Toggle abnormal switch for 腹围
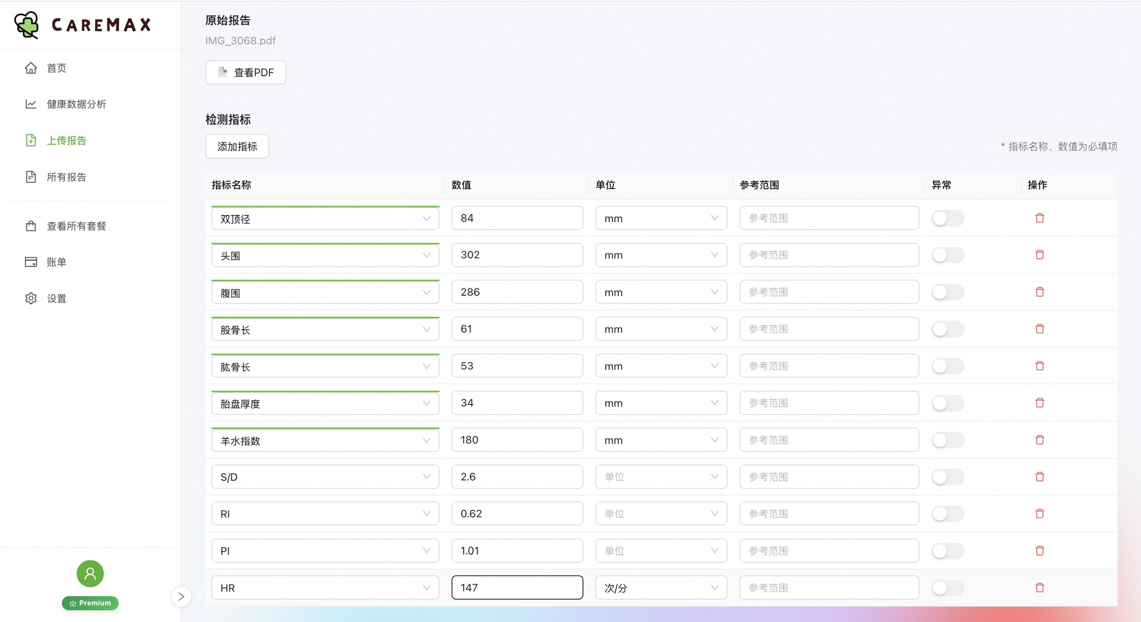The image size is (1141, 622). 948,292
